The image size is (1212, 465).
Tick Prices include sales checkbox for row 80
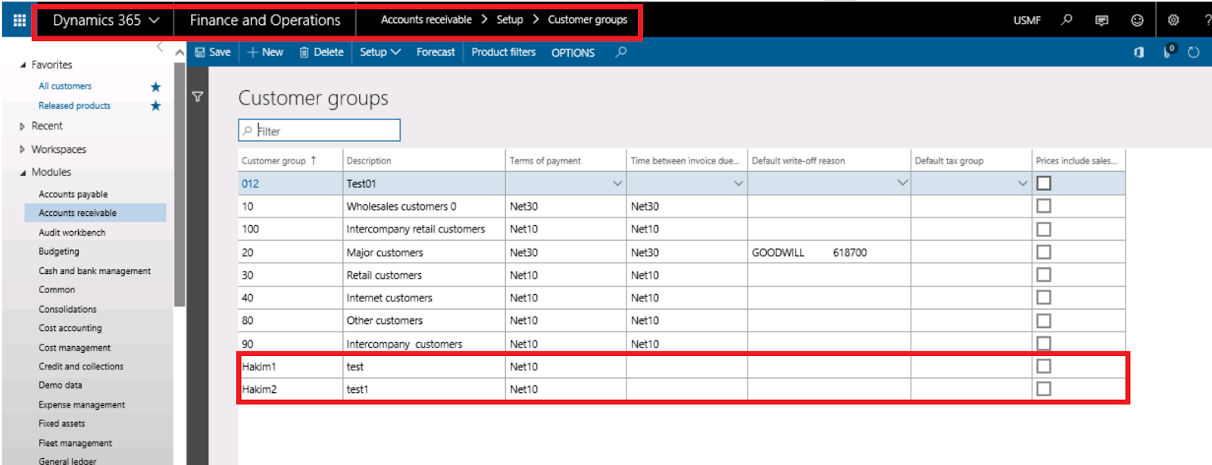1044,320
